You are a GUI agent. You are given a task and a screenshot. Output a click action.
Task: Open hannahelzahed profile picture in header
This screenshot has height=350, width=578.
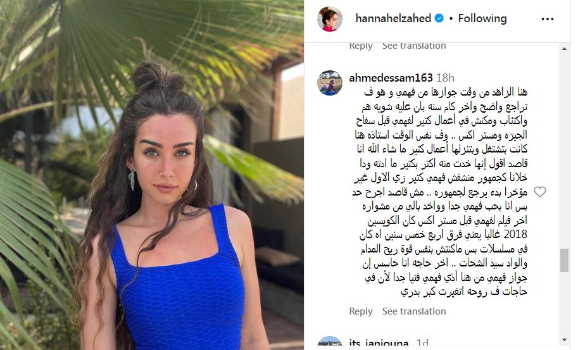click(330, 19)
